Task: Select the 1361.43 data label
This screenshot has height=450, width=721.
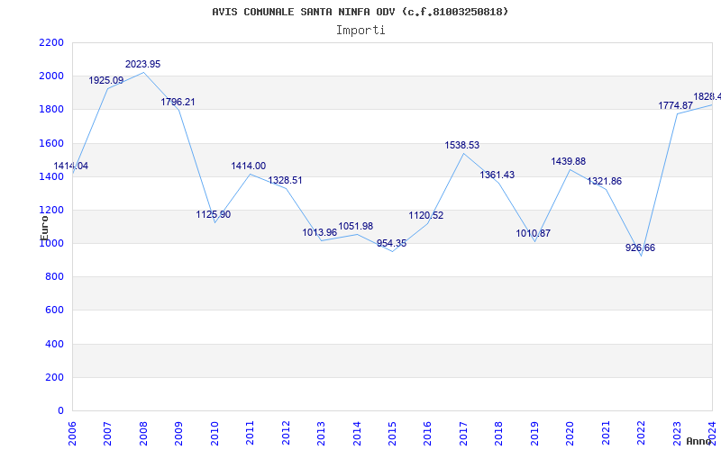Action: tap(497, 175)
